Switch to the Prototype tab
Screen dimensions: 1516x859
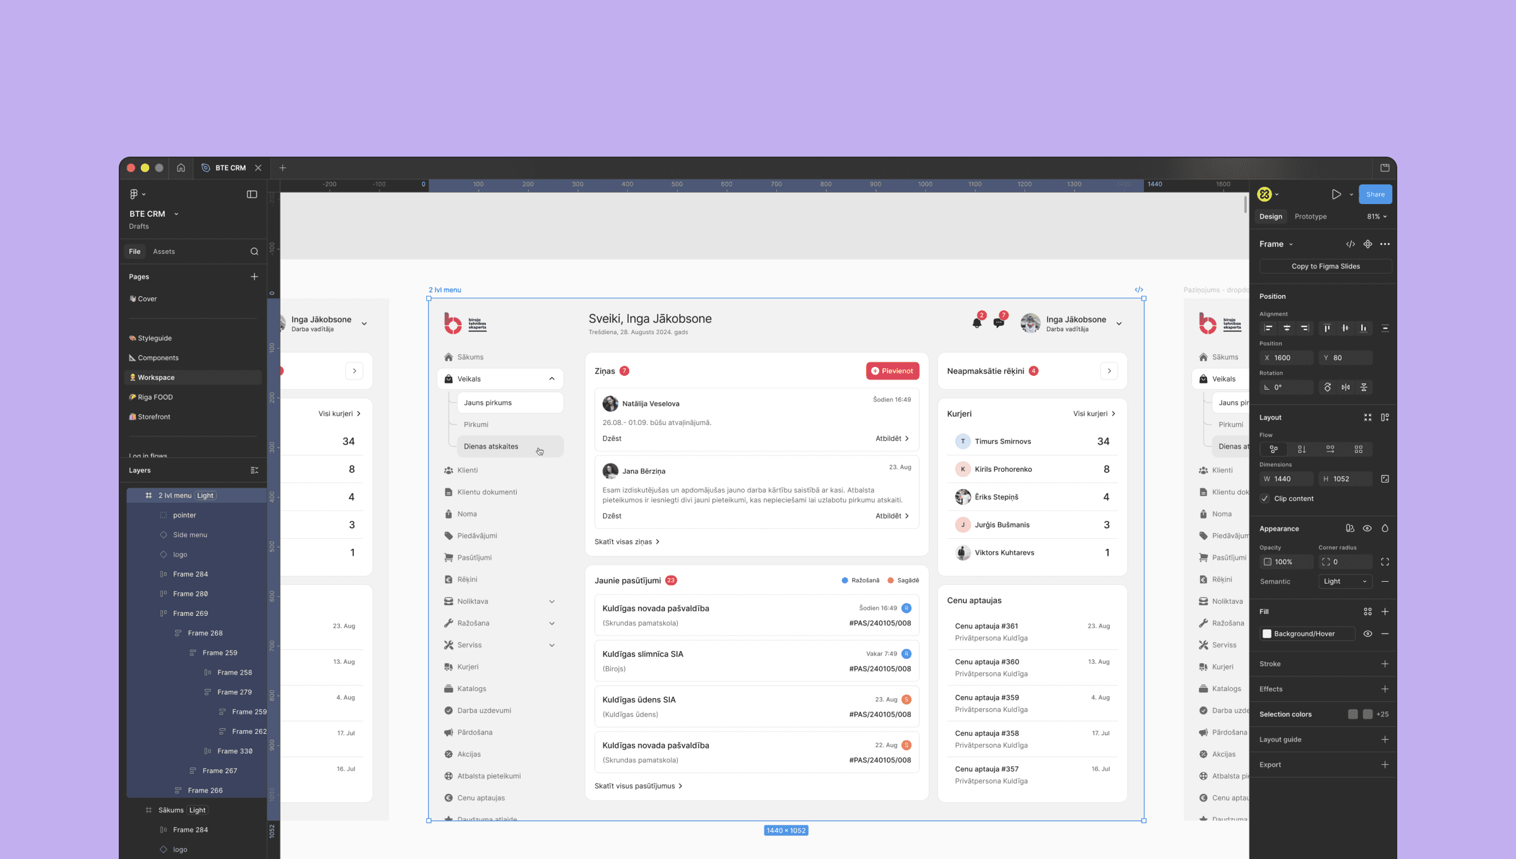(x=1310, y=217)
